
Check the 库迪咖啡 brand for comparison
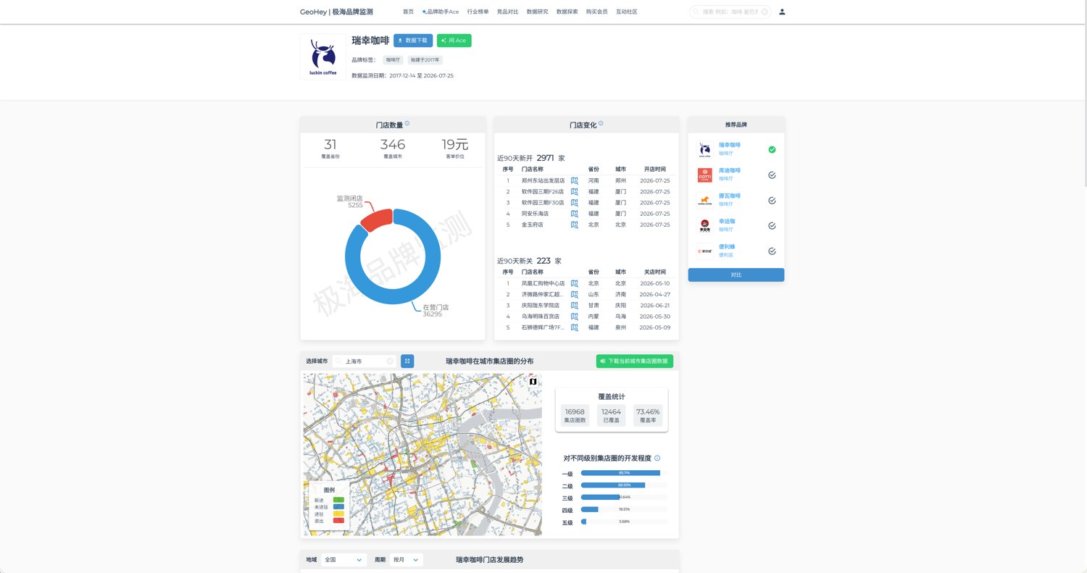point(772,175)
